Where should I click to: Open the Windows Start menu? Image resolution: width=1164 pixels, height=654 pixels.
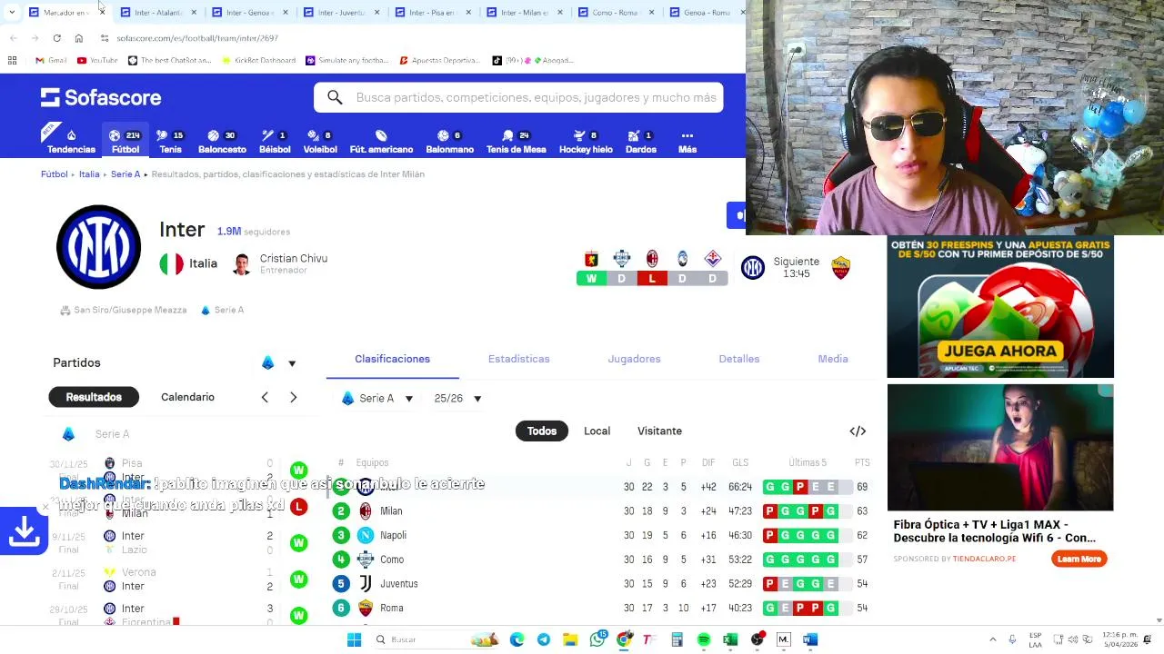[x=354, y=639]
